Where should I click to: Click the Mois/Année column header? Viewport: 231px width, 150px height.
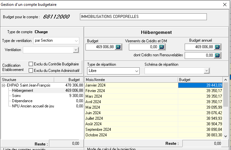click(x=131, y=79)
